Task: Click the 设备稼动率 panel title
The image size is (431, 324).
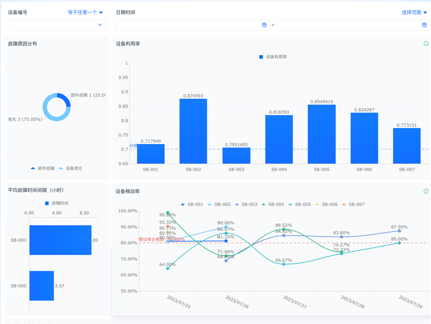Action: click(x=128, y=191)
